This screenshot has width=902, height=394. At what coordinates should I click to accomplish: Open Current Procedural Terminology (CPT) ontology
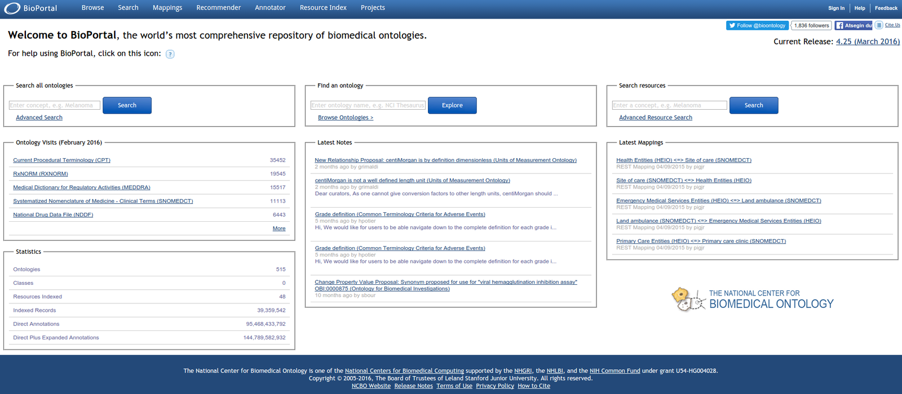pyautogui.click(x=61, y=160)
